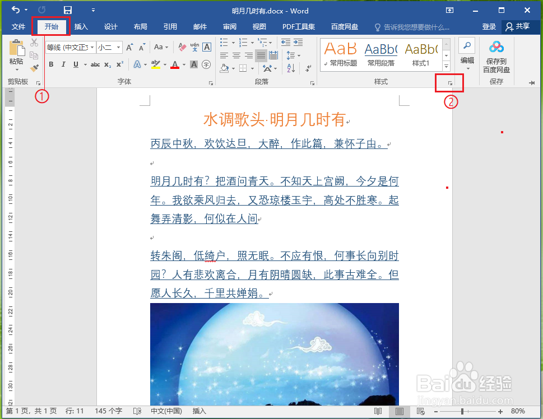This screenshot has width=543, height=419.
Task: Clear all formatting eraser icon
Action: pos(182,46)
